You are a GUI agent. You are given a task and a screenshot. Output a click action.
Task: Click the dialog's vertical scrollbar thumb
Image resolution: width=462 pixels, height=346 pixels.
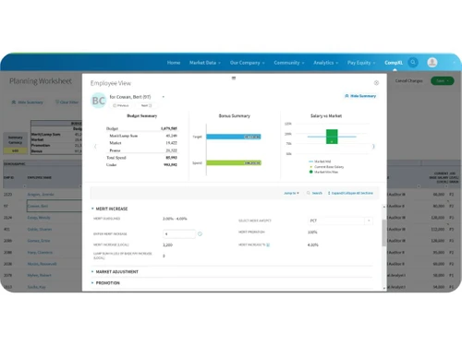[384, 233]
